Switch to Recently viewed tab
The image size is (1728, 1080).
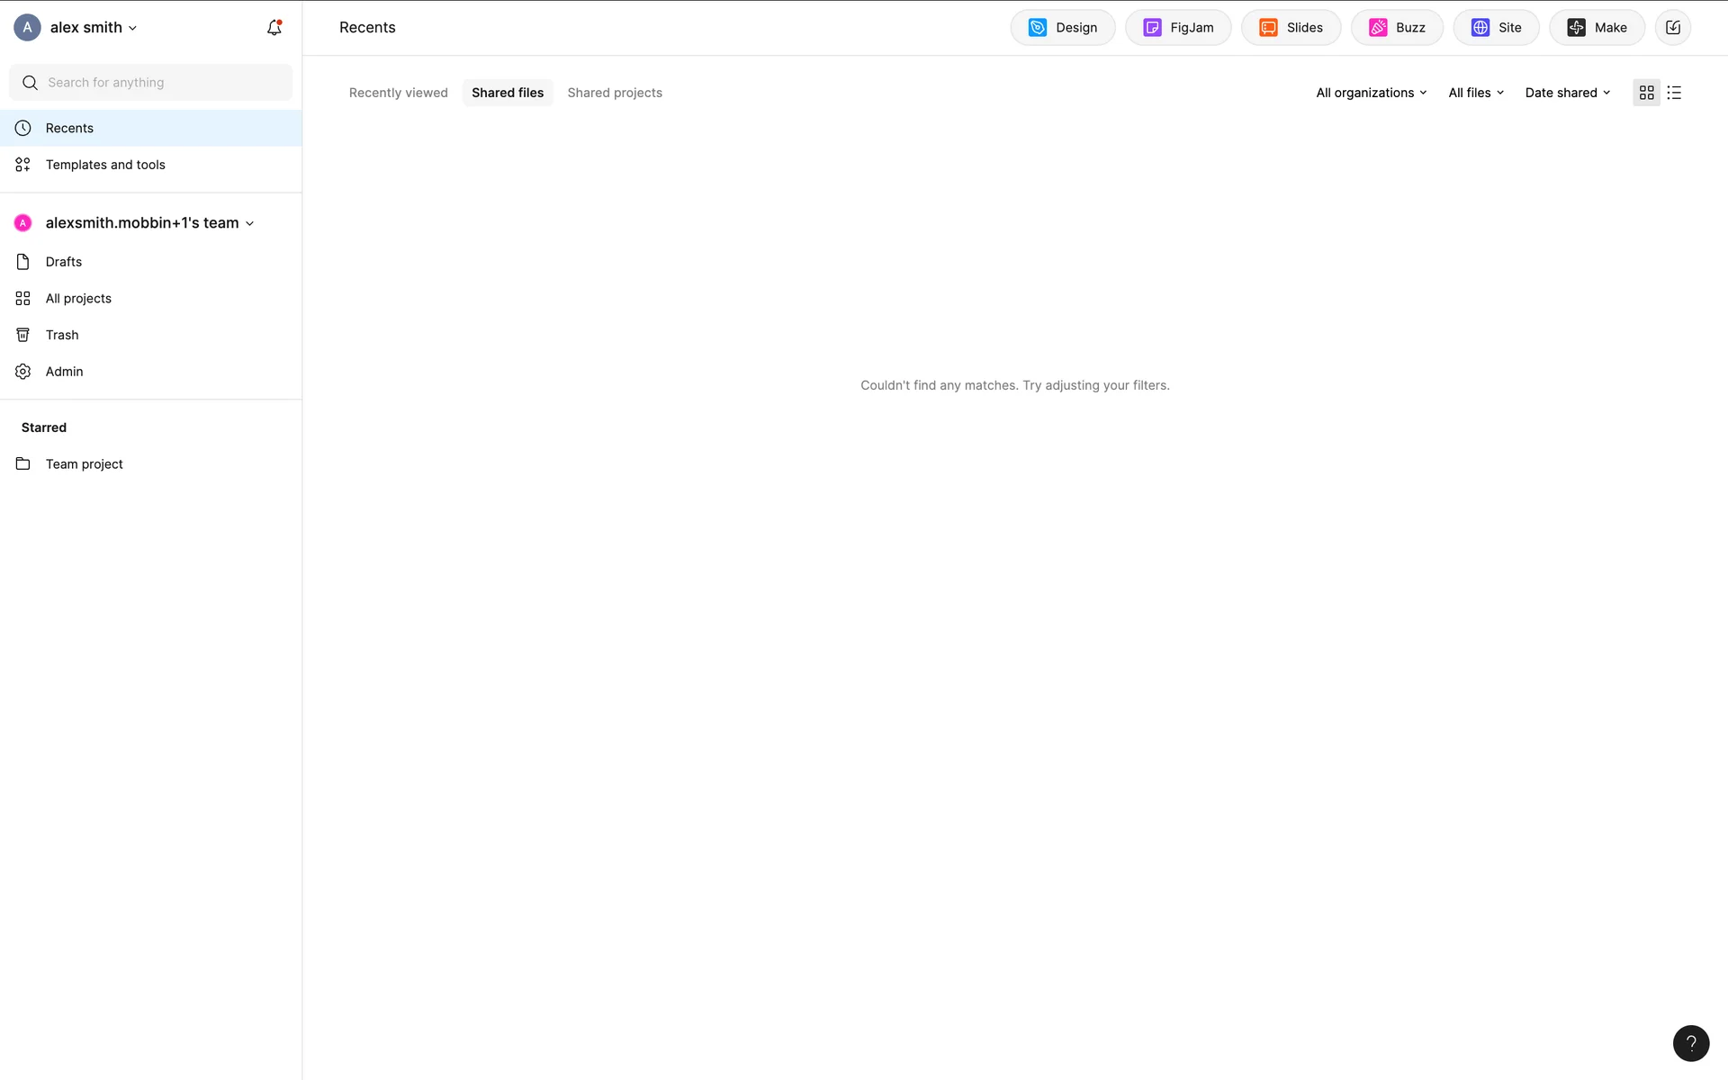(x=398, y=93)
